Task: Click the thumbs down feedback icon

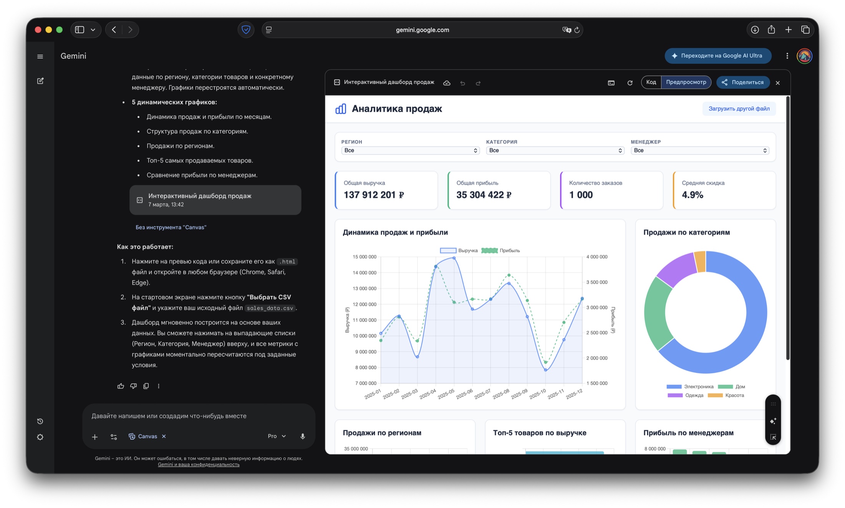Action: click(x=133, y=386)
